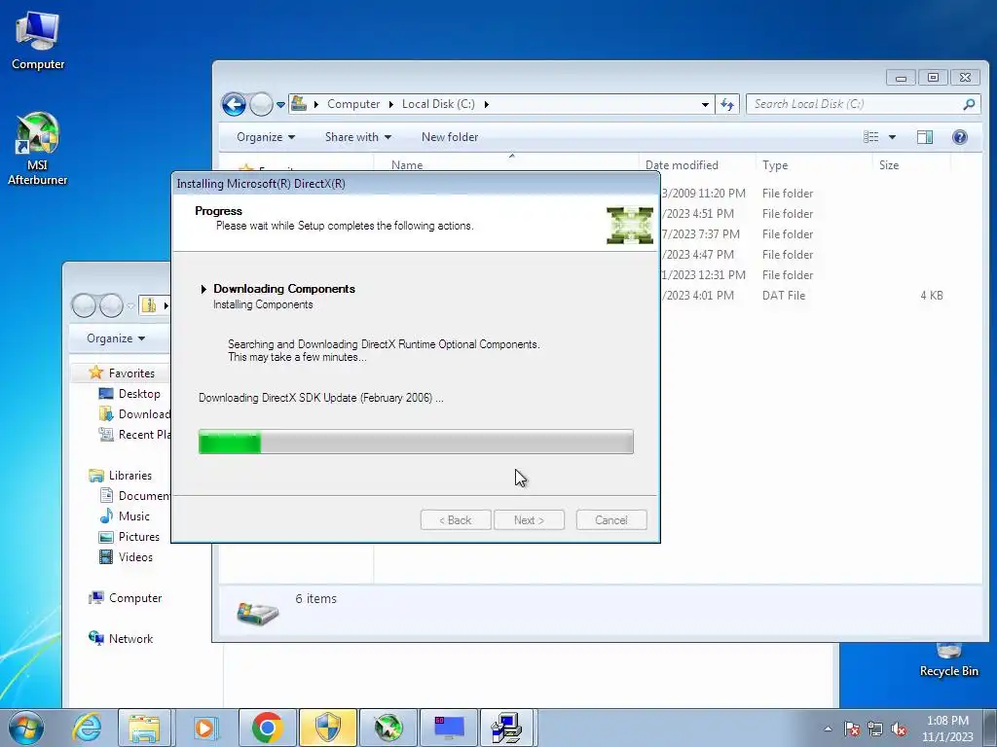
Task: Launch Internet Explorer from taskbar
Action: click(87, 728)
